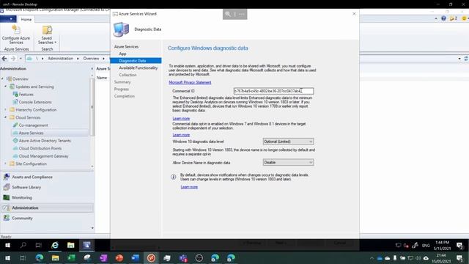This screenshot has width=469, height=264.
Task: Show hidden icons in the host tray
Action: coord(372,258)
